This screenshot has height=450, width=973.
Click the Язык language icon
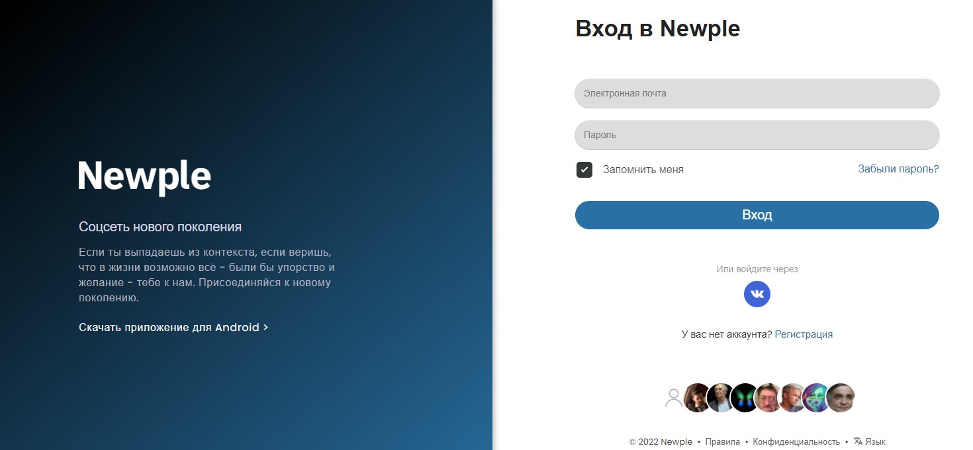858,441
